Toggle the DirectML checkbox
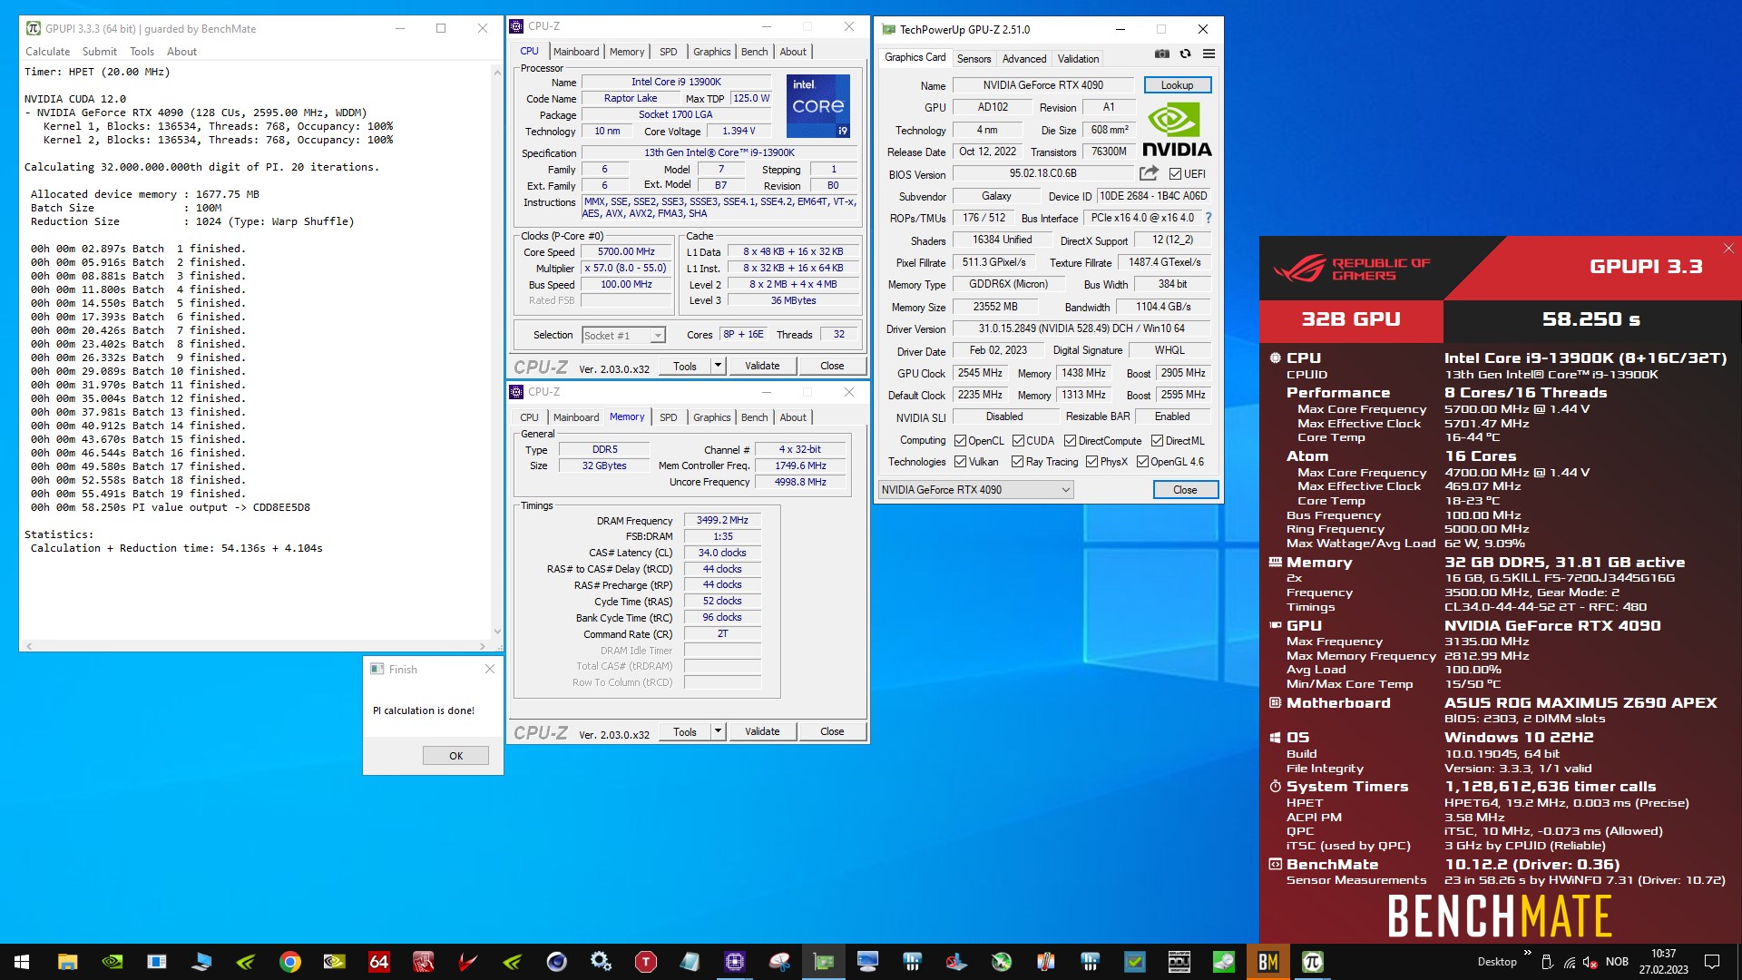 [x=1157, y=441]
